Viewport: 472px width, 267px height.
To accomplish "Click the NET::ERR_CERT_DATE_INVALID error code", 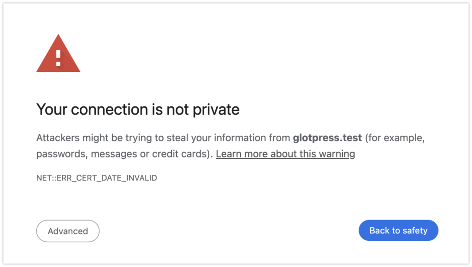I will (96, 178).
